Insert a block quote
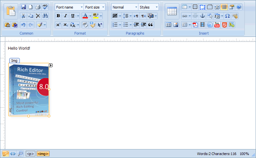 (151, 25)
